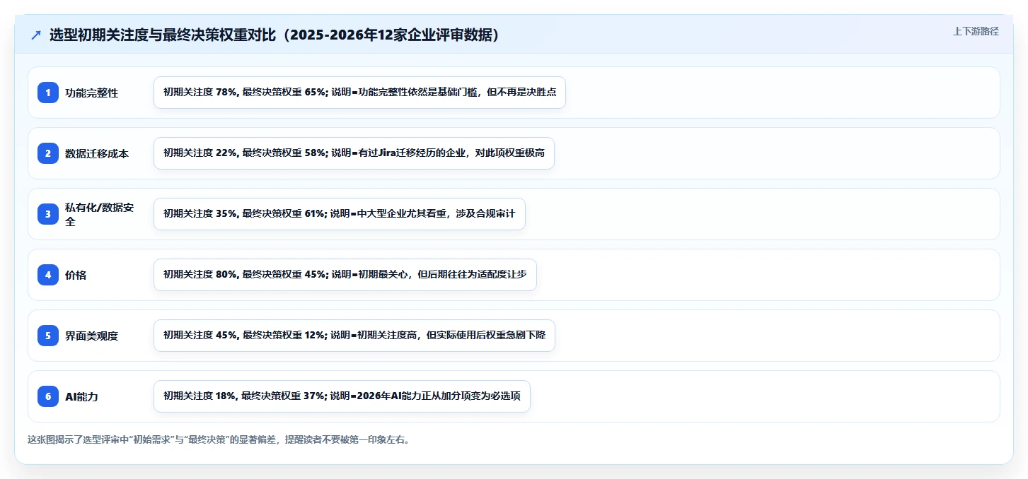This screenshot has width=1028, height=479.
Task: Click the 功能完整性 row label
Action: coord(91,93)
